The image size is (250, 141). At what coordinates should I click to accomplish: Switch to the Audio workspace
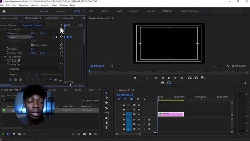119,11
